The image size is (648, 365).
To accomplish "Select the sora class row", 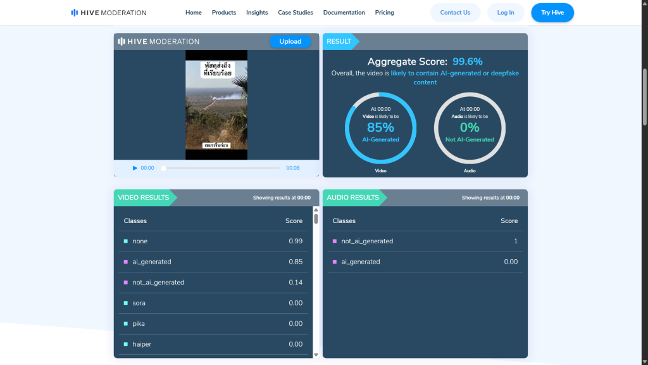I will click(213, 303).
